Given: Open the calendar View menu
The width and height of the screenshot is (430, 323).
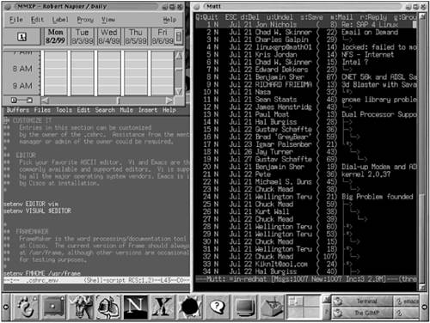Looking at the screenshot, I should coord(108,20).
